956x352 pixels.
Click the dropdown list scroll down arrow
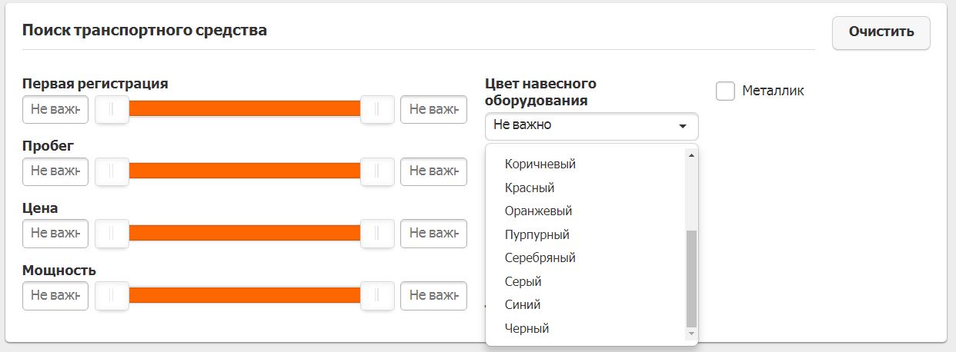690,334
